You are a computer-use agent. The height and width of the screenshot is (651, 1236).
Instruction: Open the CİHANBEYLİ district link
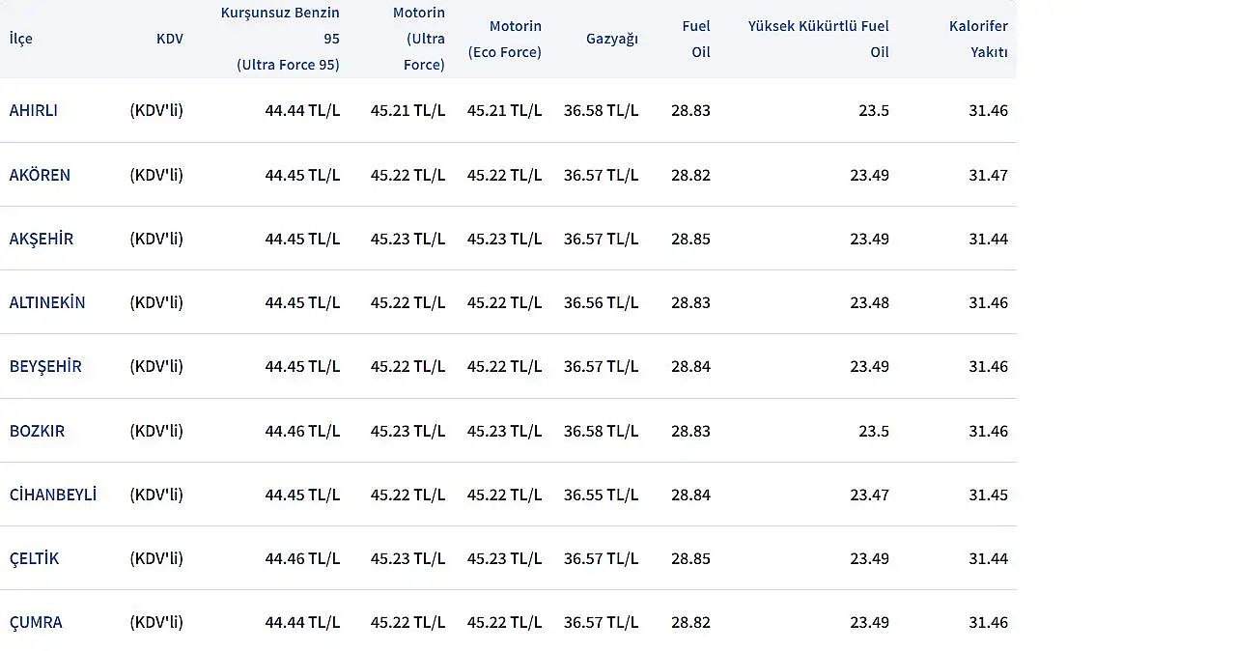(x=53, y=495)
